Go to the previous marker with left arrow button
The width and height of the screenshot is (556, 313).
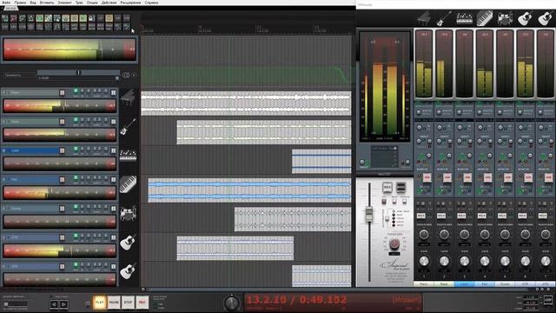tap(54, 304)
